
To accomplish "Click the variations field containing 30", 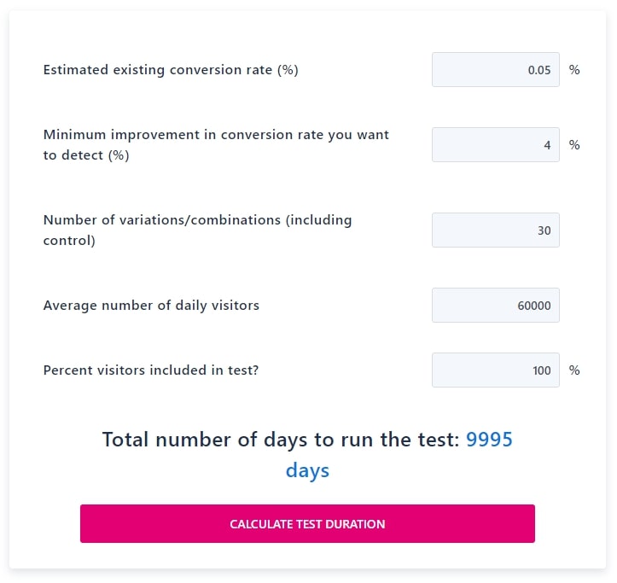I will coord(496,230).
